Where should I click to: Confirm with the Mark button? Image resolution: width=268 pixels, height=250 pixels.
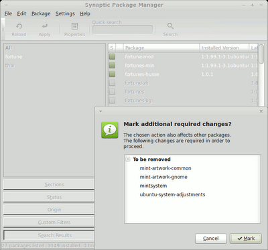click(x=246, y=239)
